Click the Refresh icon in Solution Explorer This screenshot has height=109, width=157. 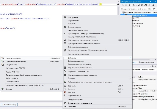point(142,5)
